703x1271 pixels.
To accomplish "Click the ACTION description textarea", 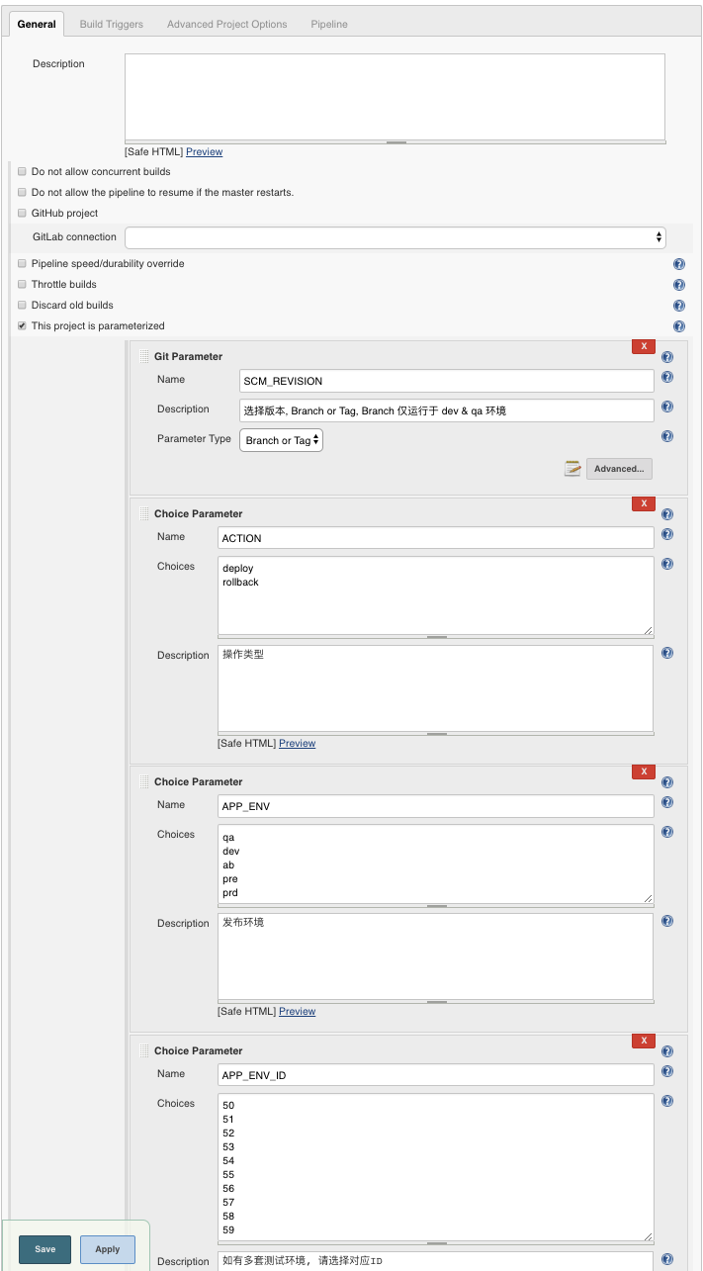I will tap(436, 688).
